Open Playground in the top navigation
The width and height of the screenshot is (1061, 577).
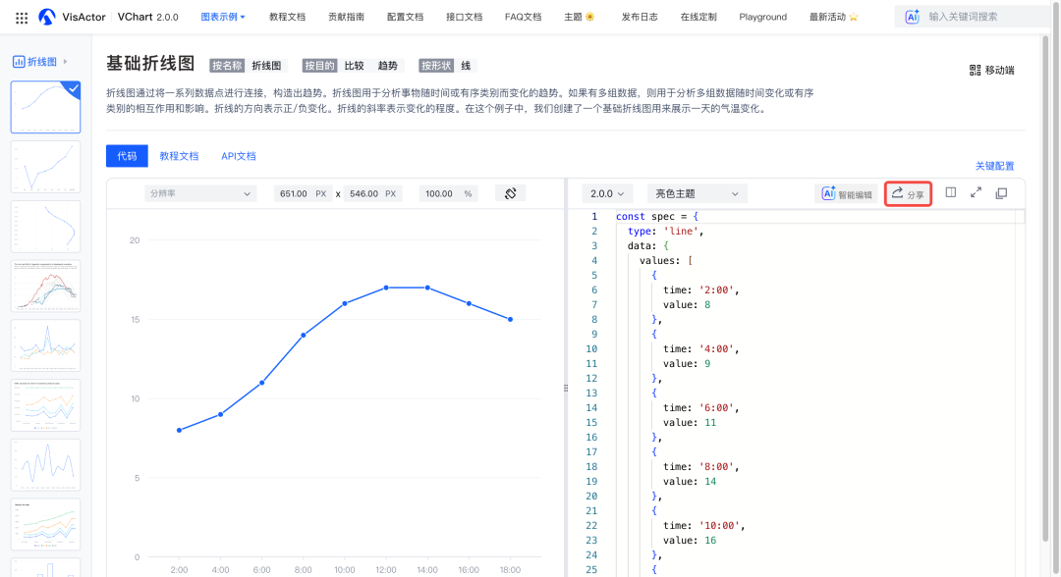[762, 17]
